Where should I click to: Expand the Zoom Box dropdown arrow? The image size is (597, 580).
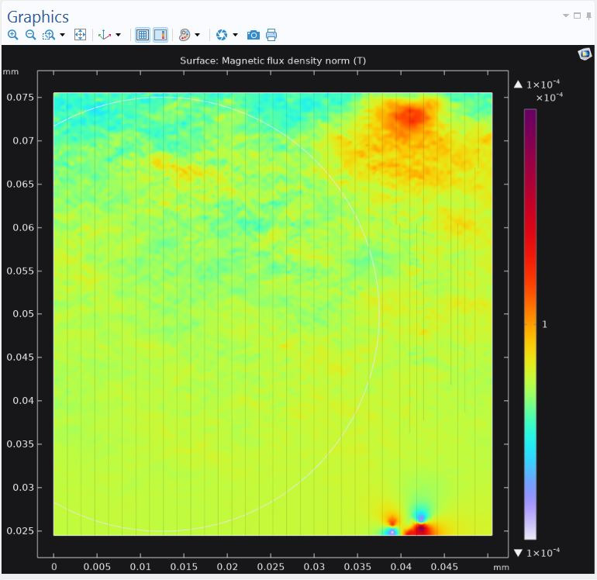[x=62, y=35]
